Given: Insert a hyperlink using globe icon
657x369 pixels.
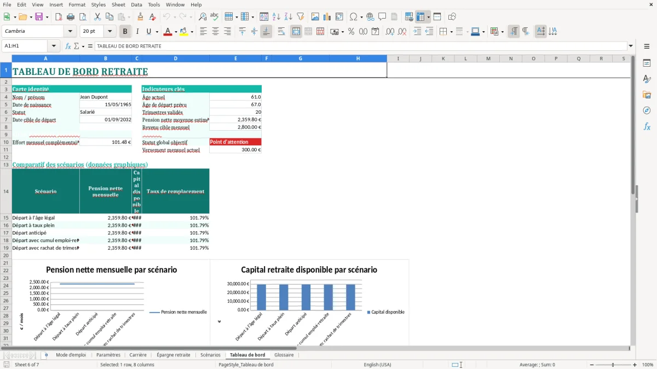Looking at the screenshot, I should pyautogui.click(x=370, y=17).
